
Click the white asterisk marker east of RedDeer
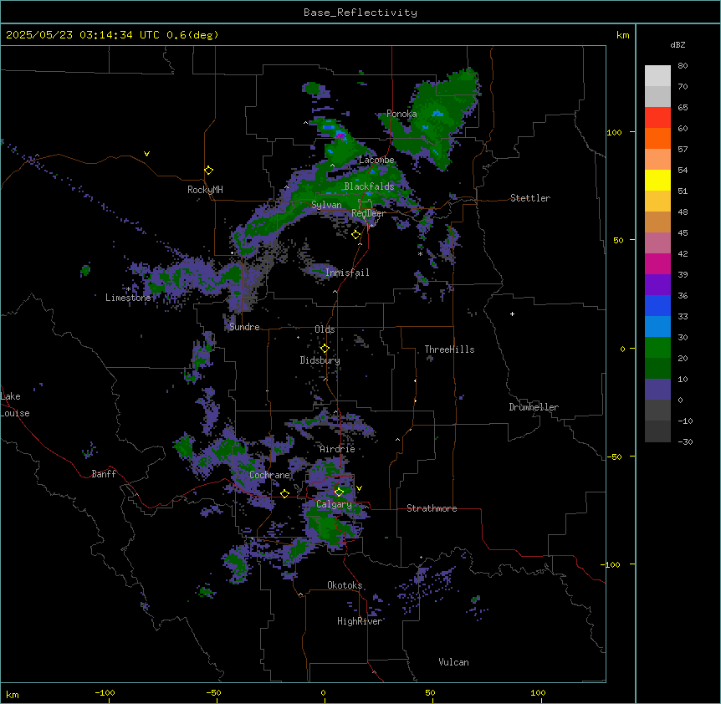coord(420,253)
